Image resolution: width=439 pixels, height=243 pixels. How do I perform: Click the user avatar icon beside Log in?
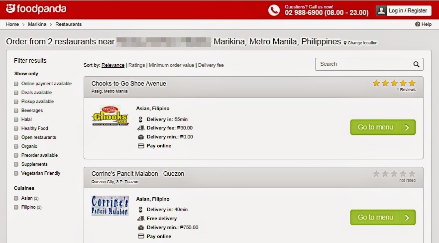click(381, 10)
